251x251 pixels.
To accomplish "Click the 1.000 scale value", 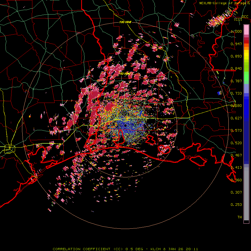I will [236, 31].
